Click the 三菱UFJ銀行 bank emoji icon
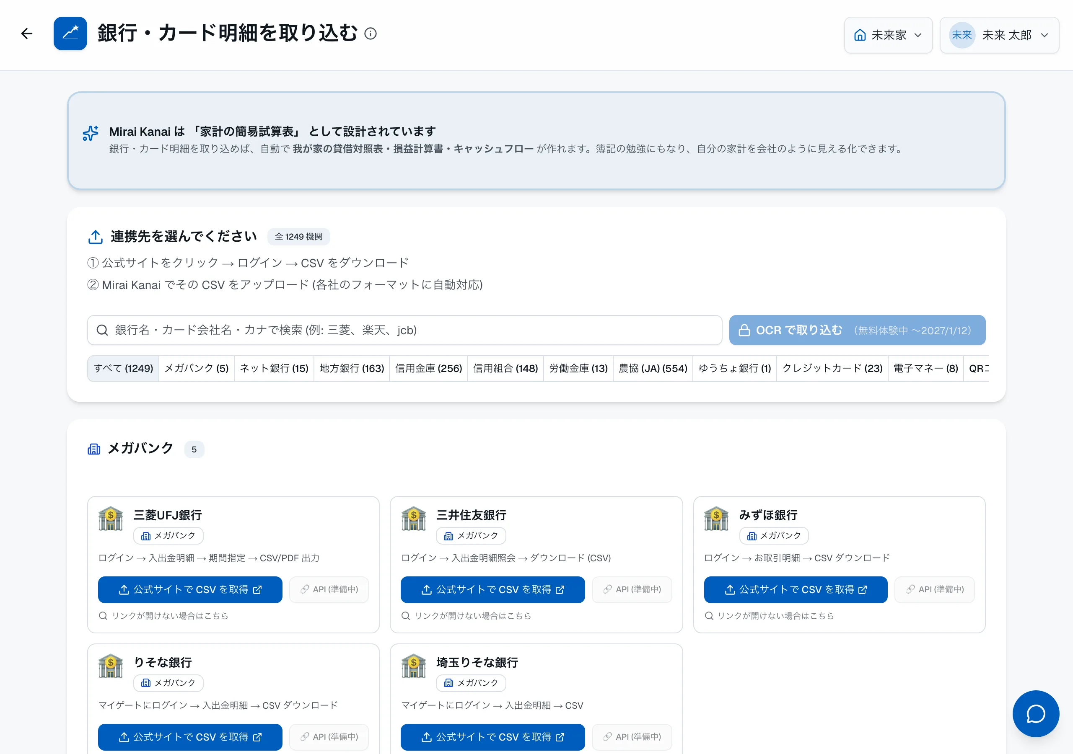 (111, 519)
